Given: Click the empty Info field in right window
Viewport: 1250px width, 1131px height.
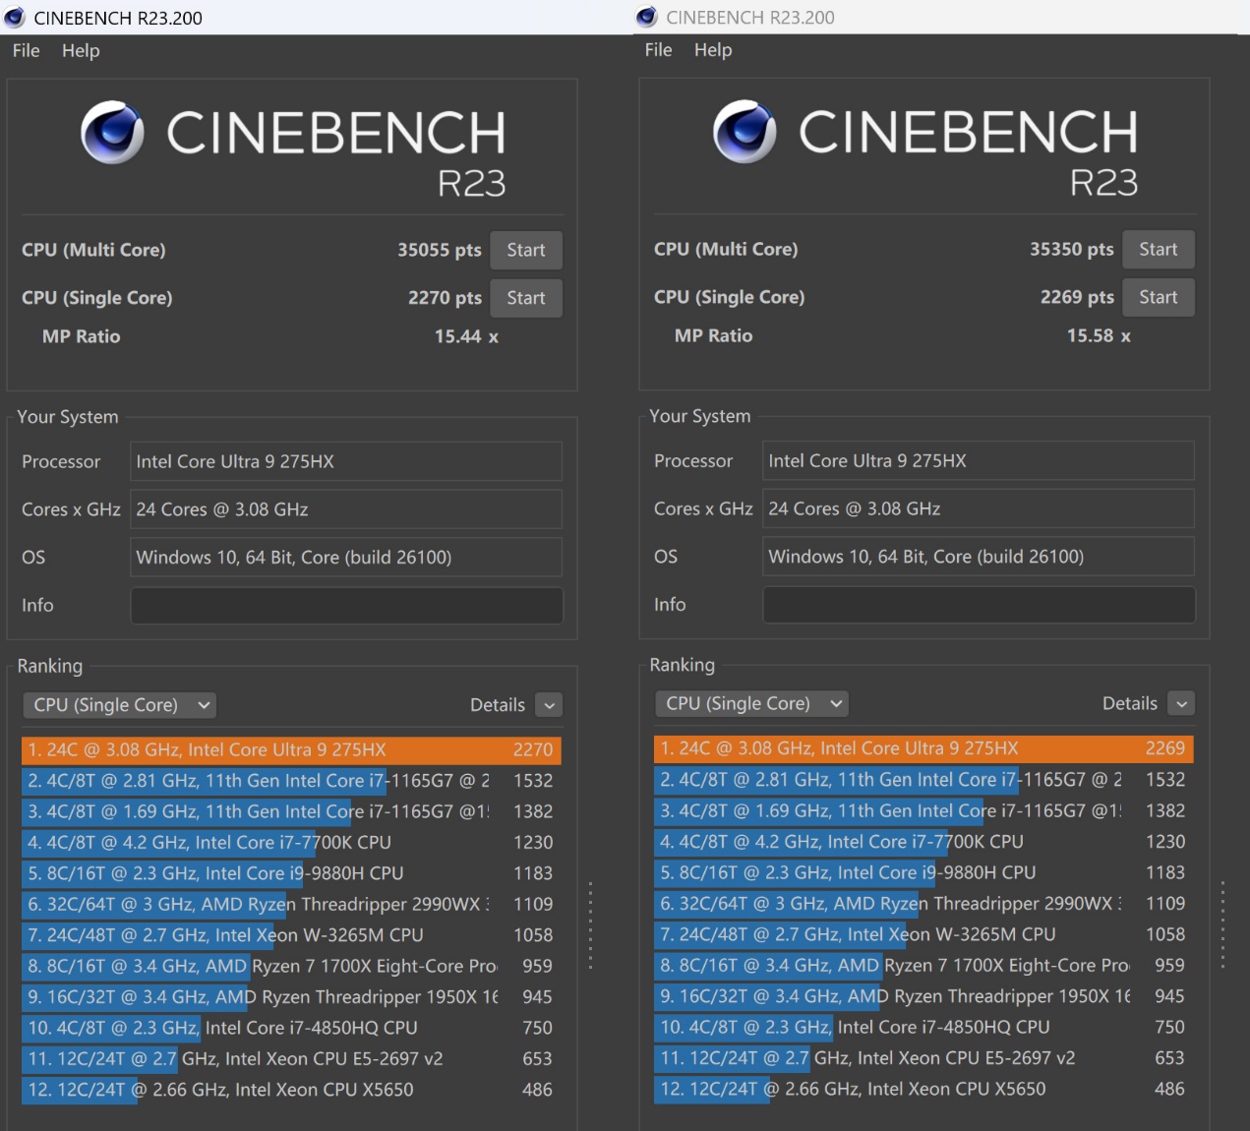Looking at the screenshot, I should [x=979, y=604].
